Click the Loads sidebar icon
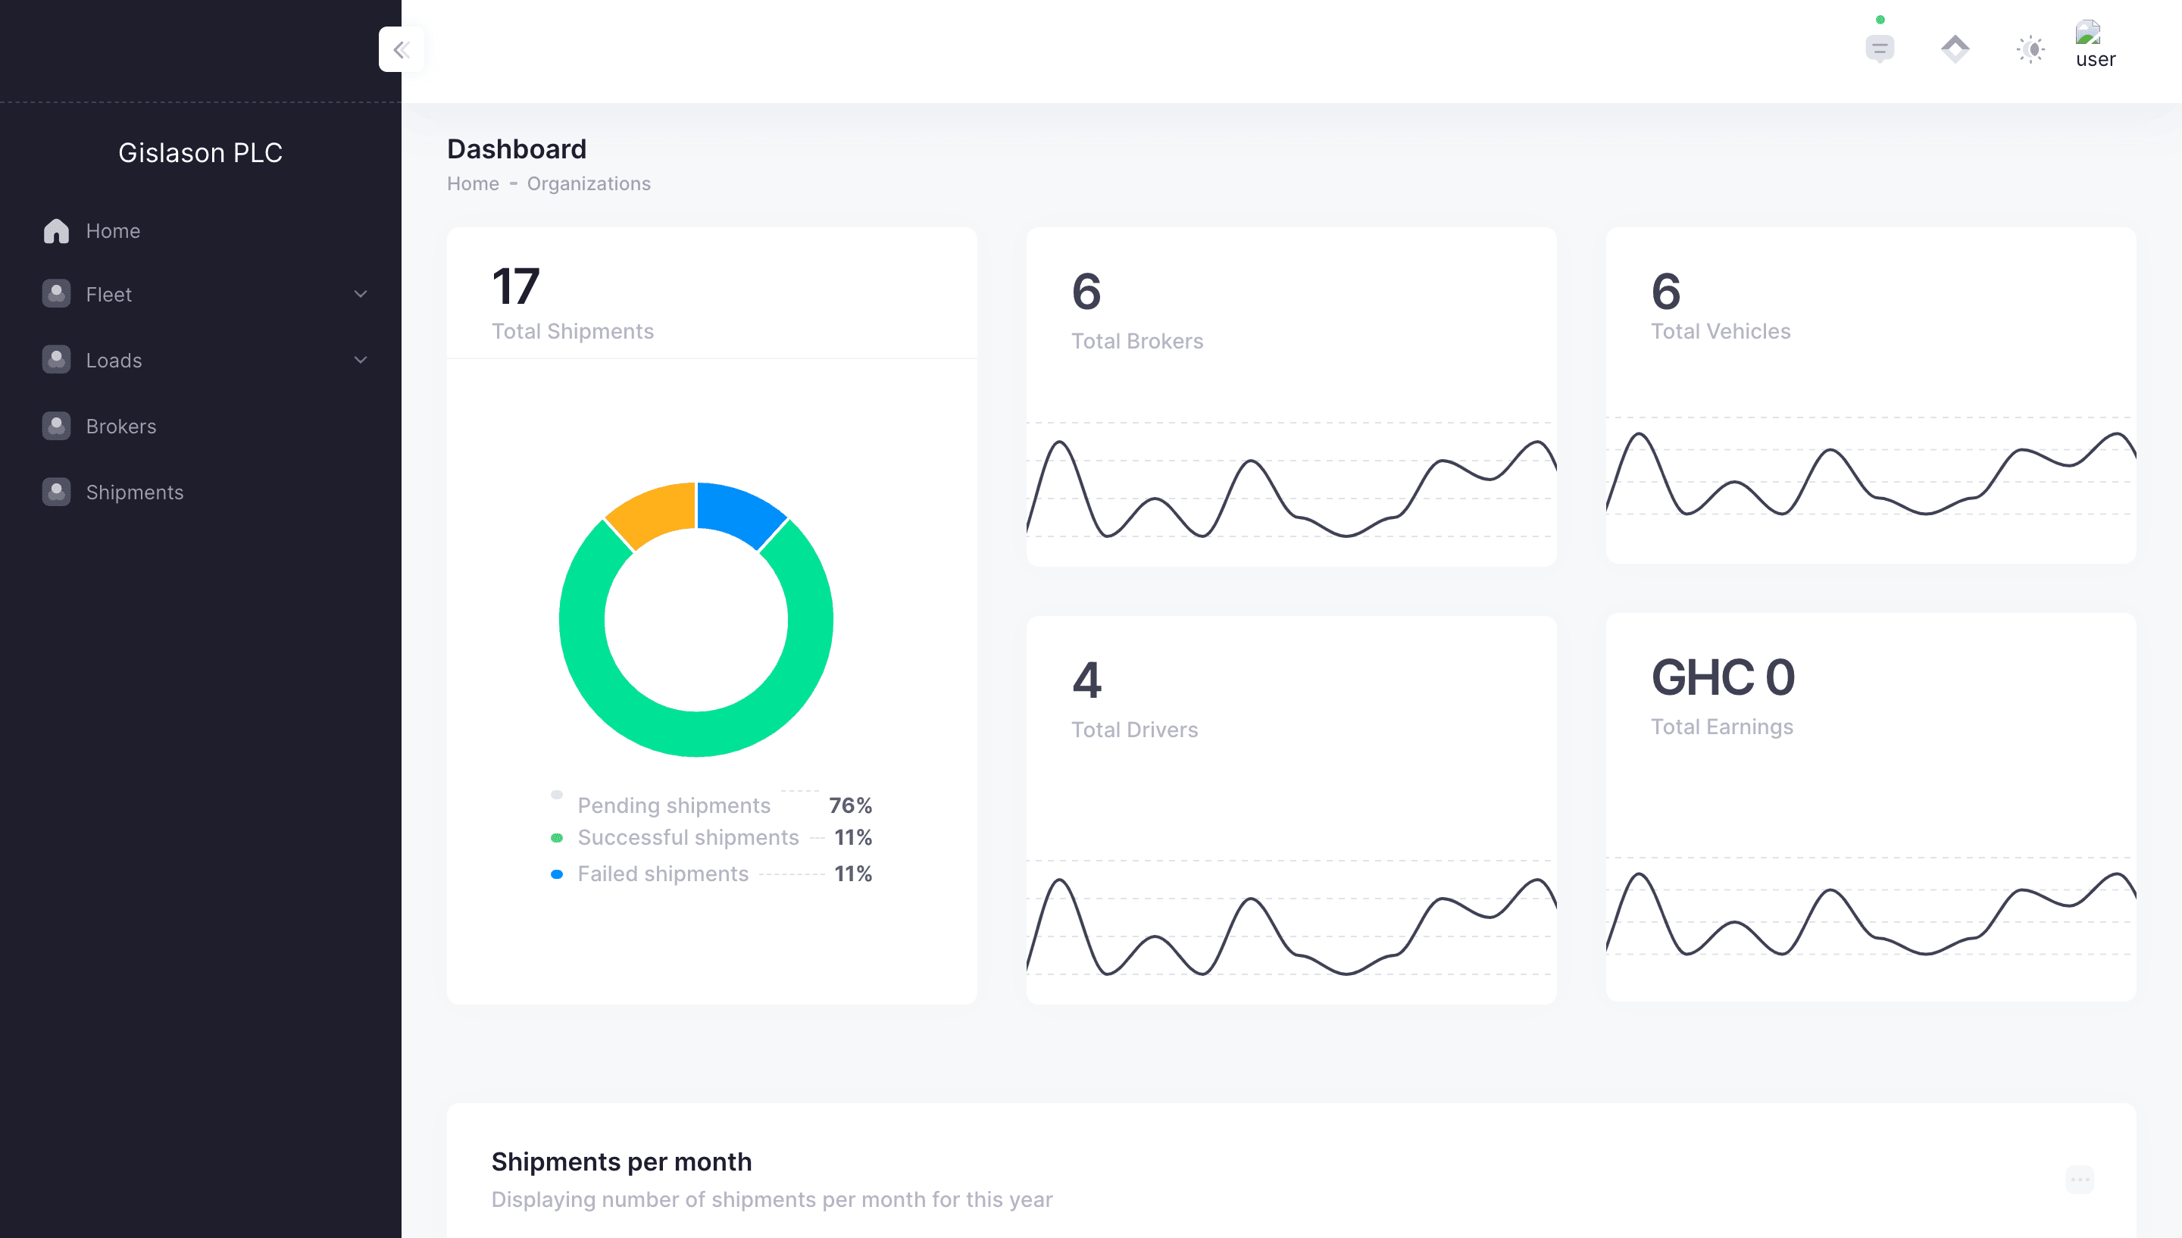The image size is (2182, 1238). point(56,359)
